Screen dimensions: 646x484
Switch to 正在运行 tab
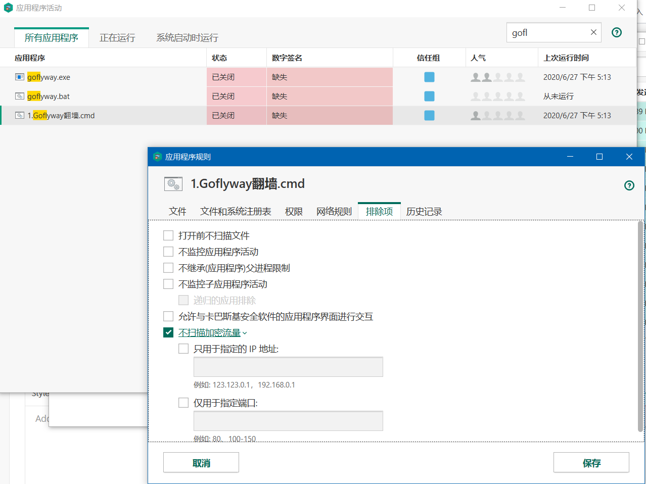[117, 38]
